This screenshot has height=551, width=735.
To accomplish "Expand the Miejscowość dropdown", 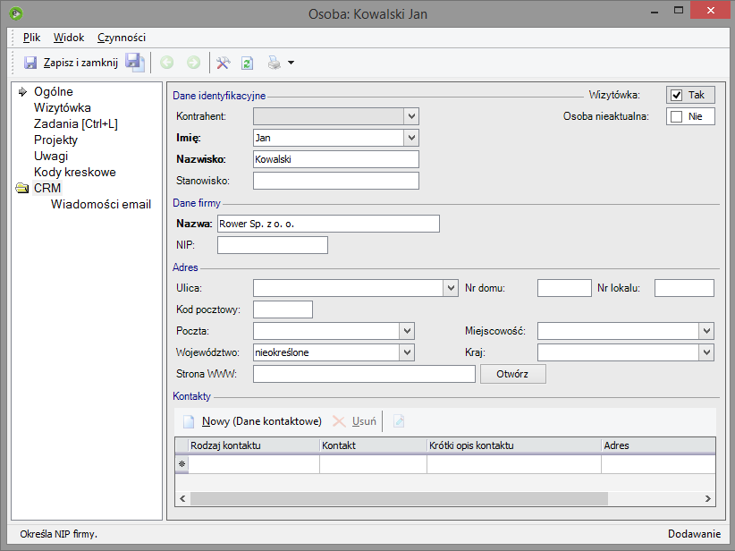I will pyautogui.click(x=706, y=331).
